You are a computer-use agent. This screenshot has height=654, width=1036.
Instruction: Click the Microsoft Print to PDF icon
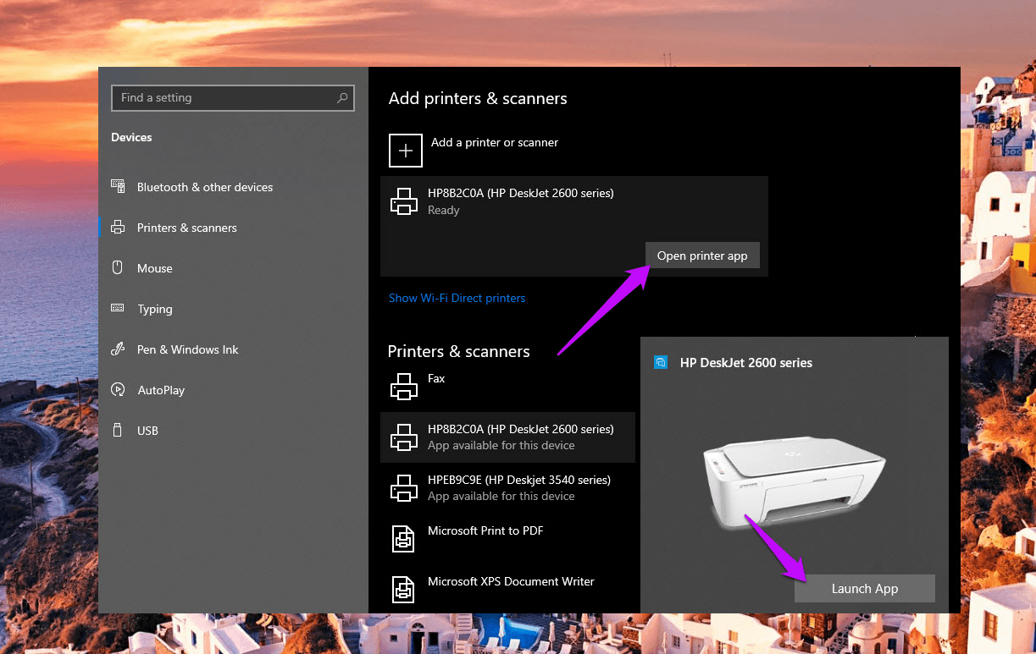coord(404,539)
